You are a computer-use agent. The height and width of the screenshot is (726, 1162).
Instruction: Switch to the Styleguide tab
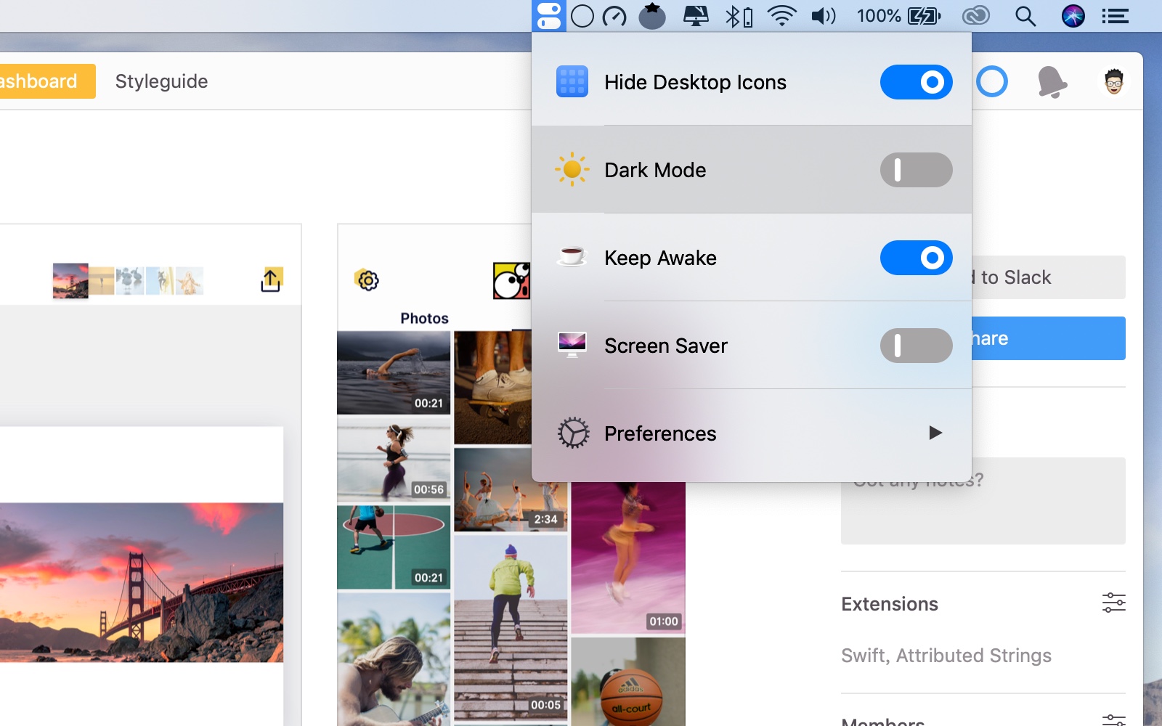[161, 81]
